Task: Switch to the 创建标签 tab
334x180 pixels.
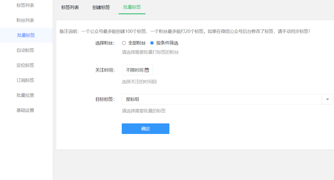Action: point(101,7)
